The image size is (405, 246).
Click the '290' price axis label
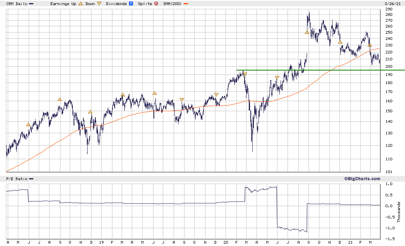coord(389,9)
